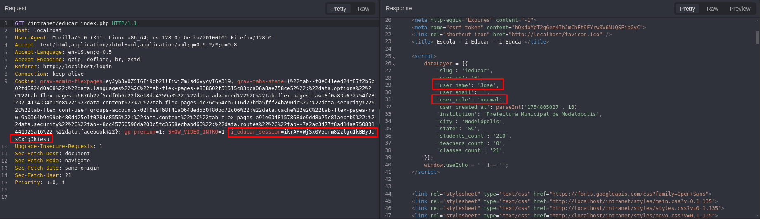This screenshot has height=219, width=760.
Task: Click the Accept-Encoding header line
Action: [78, 60]
